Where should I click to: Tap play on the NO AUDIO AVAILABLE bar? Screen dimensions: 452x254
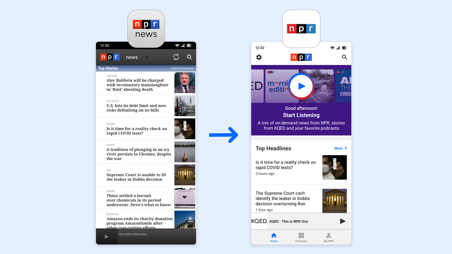click(107, 236)
